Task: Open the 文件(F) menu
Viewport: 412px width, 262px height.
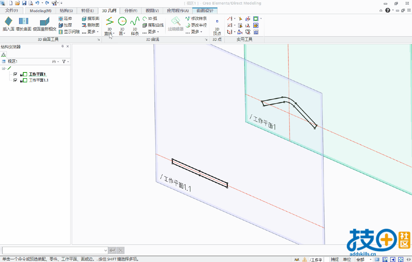Action: click(x=11, y=11)
